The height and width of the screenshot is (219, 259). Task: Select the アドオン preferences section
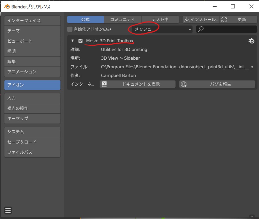(33, 85)
